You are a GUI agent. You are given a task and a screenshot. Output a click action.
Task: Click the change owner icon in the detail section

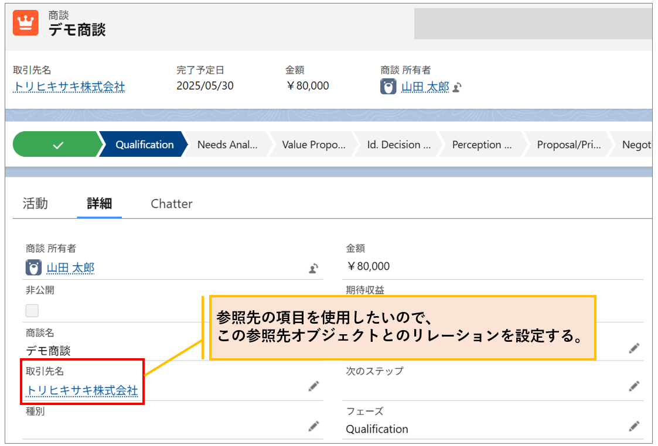tap(313, 268)
